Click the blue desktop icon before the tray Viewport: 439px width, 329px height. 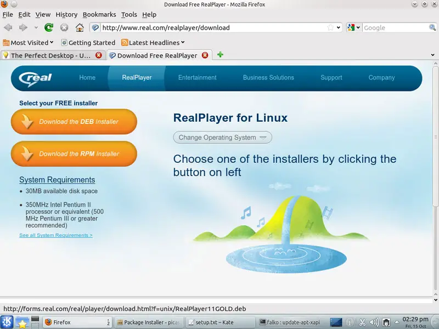(x=336, y=322)
